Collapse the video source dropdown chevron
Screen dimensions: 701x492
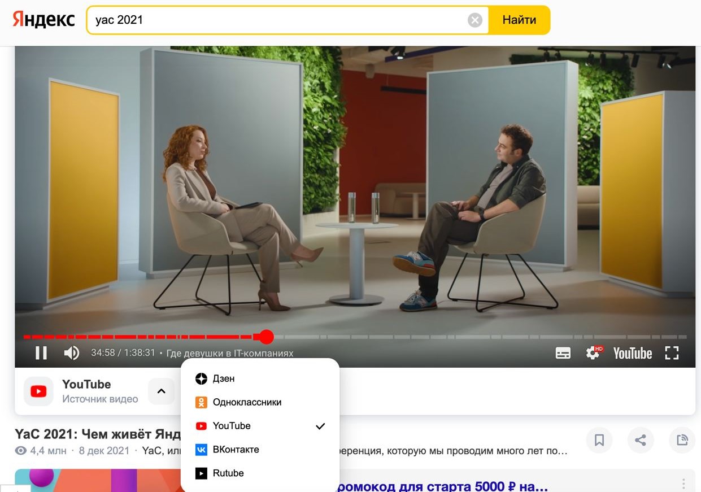point(162,391)
